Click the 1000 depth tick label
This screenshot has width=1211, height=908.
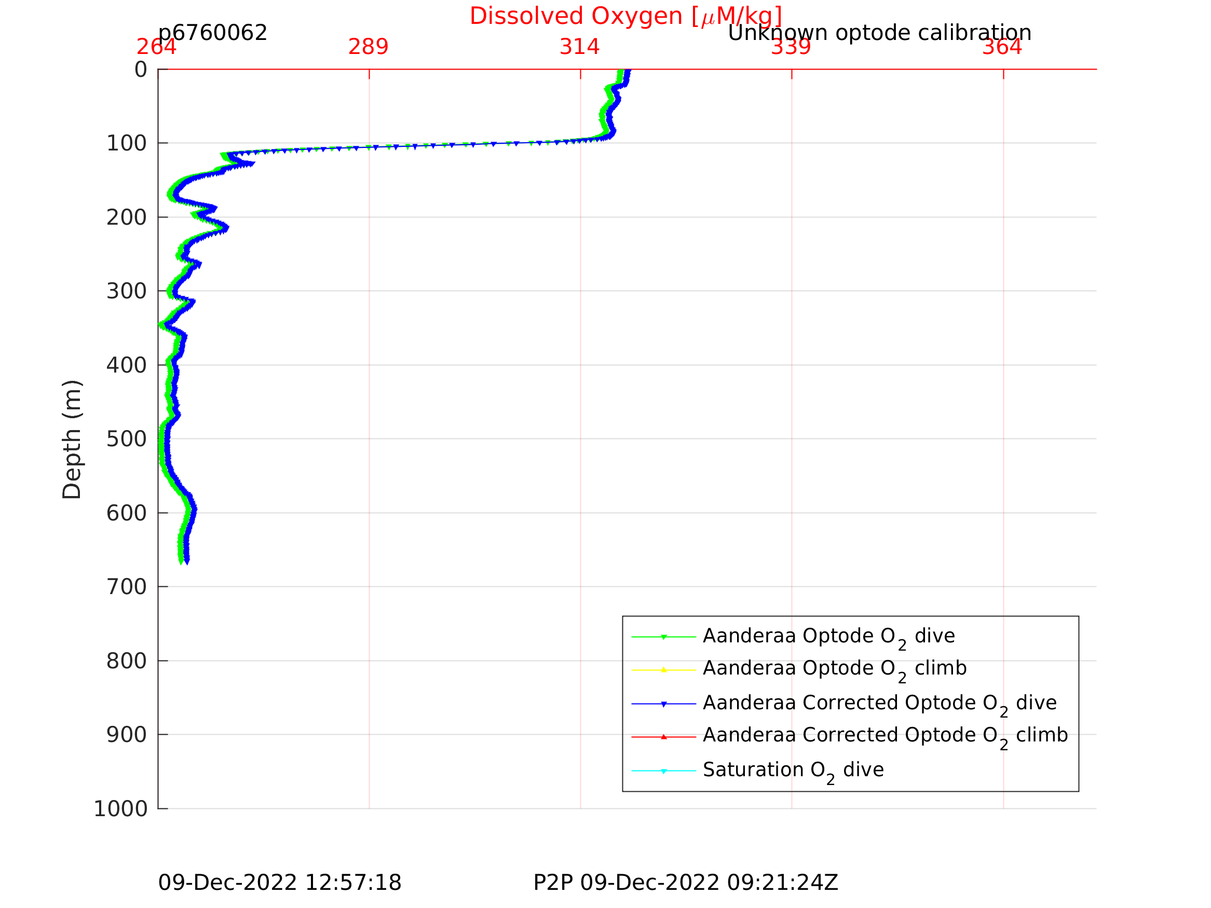point(120,808)
